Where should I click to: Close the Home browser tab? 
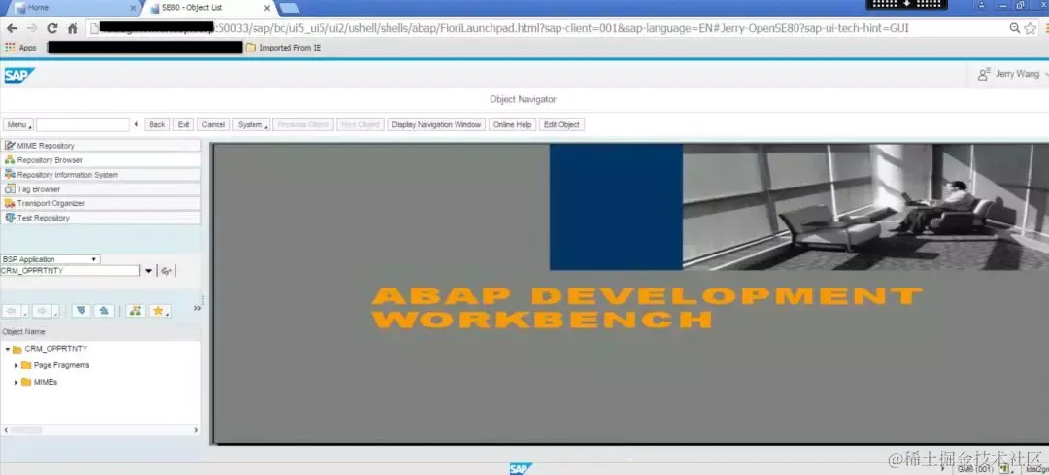click(x=133, y=8)
